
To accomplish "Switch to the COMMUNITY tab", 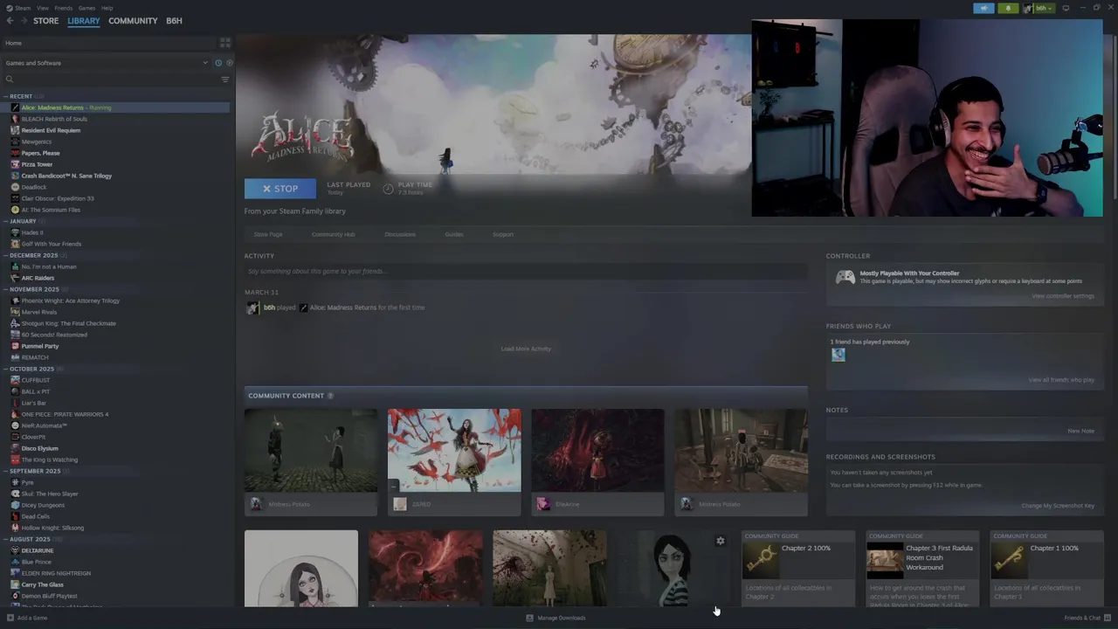I will [x=133, y=21].
